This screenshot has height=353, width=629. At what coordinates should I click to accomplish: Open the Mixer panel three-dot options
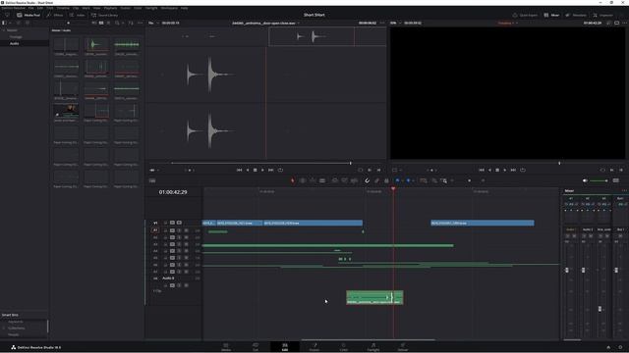(624, 190)
